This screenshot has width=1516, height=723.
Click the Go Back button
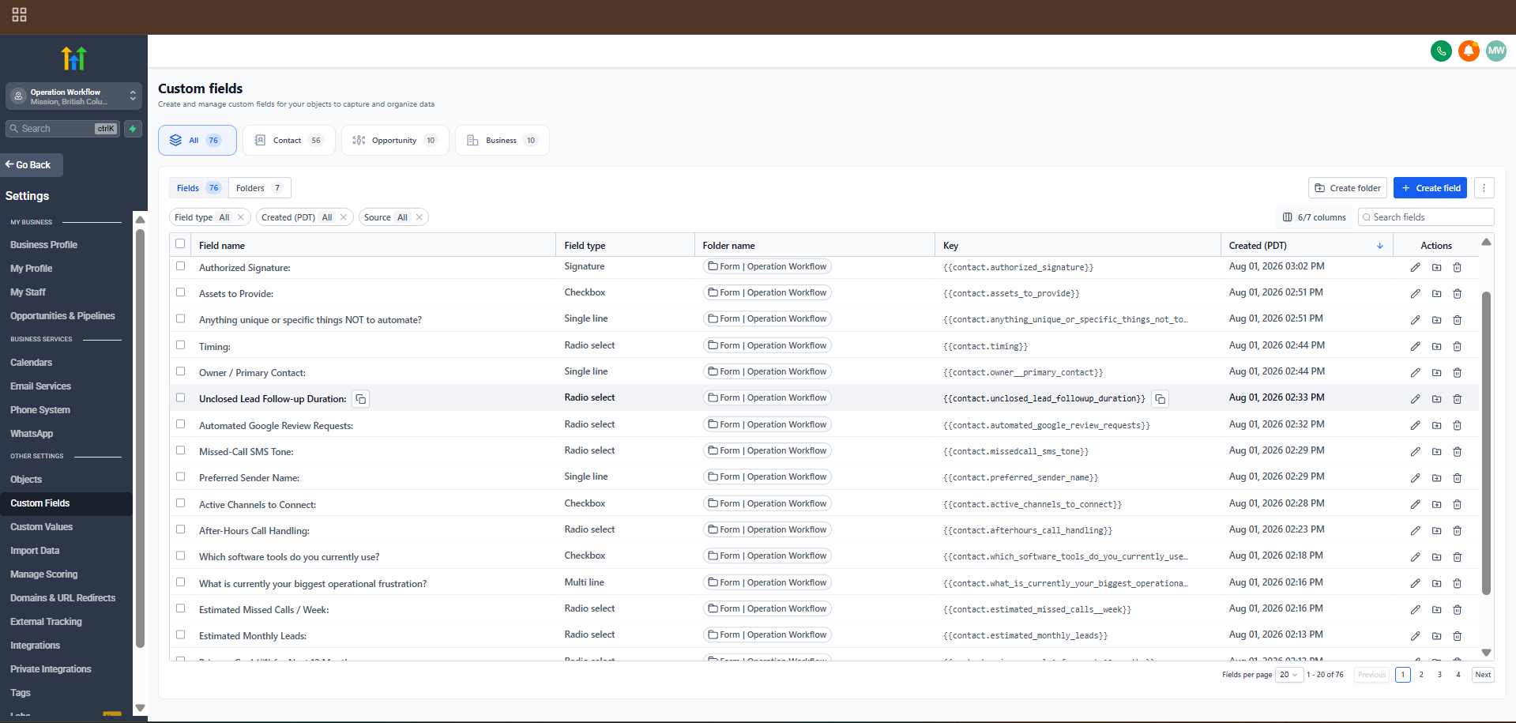(30, 165)
